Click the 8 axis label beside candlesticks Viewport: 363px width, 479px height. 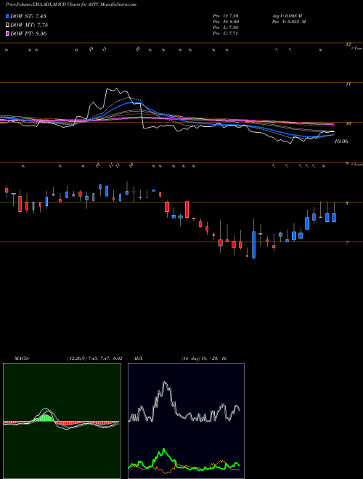pyautogui.click(x=347, y=202)
